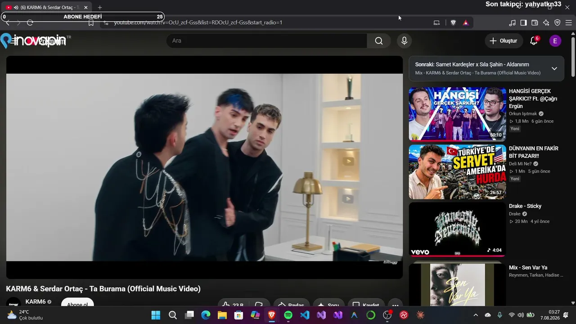Open Microsoft 365 Copilot from the taskbar
The width and height of the screenshot is (576, 324).
(x=255, y=315)
